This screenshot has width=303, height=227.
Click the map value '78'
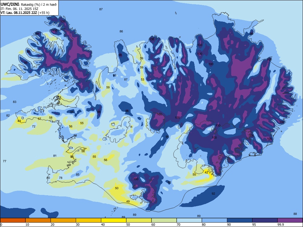(x=61, y=178)
